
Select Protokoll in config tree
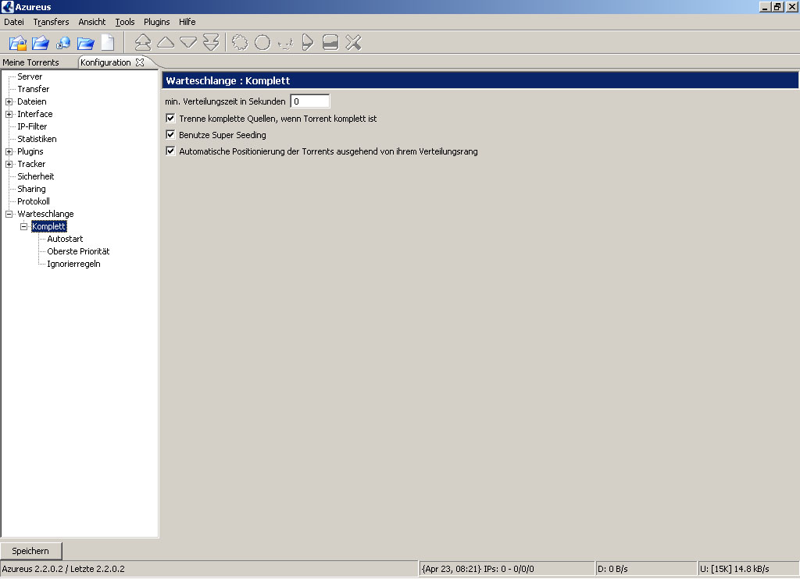coord(33,201)
